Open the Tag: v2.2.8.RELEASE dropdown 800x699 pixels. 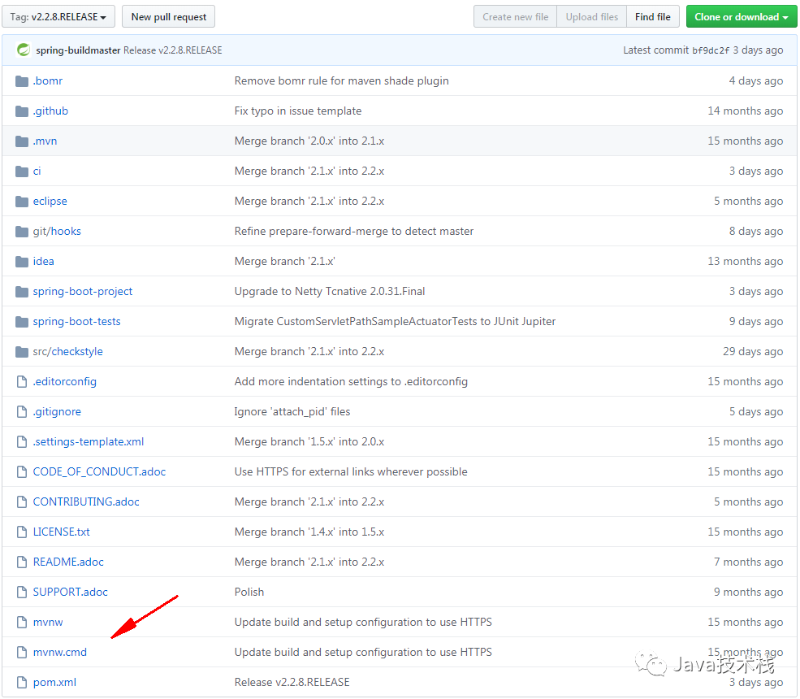coord(58,16)
